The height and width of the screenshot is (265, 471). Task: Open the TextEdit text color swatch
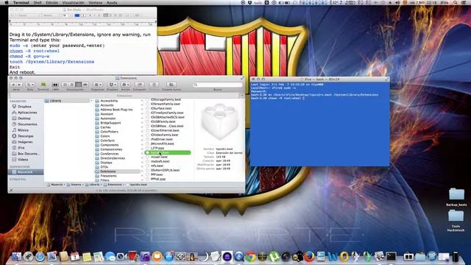click(x=77, y=15)
